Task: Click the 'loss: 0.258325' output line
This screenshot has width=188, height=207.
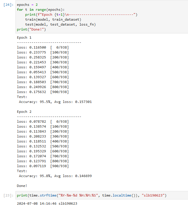Action: tap(43, 57)
